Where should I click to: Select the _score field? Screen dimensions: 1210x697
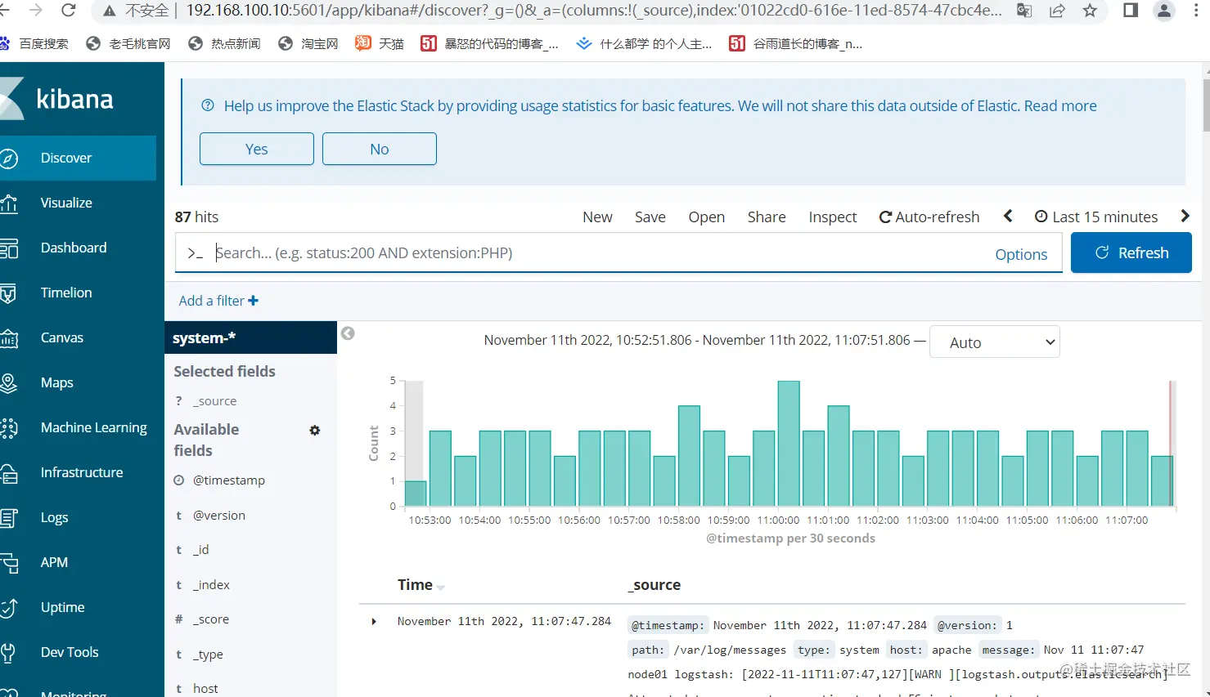(x=211, y=619)
